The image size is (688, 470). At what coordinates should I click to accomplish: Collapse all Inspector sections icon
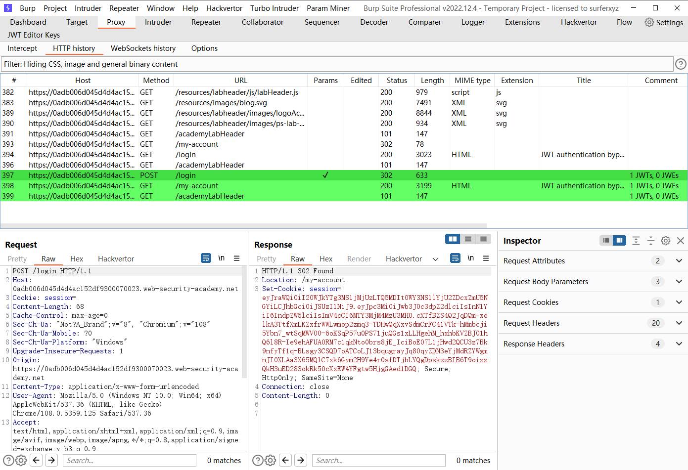[x=651, y=240]
